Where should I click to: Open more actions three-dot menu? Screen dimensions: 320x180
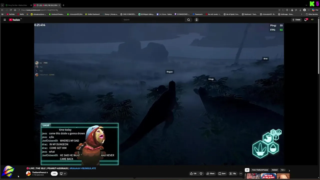click(x=241, y=173)
